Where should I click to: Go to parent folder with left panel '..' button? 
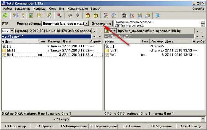(x=100, y=31)
